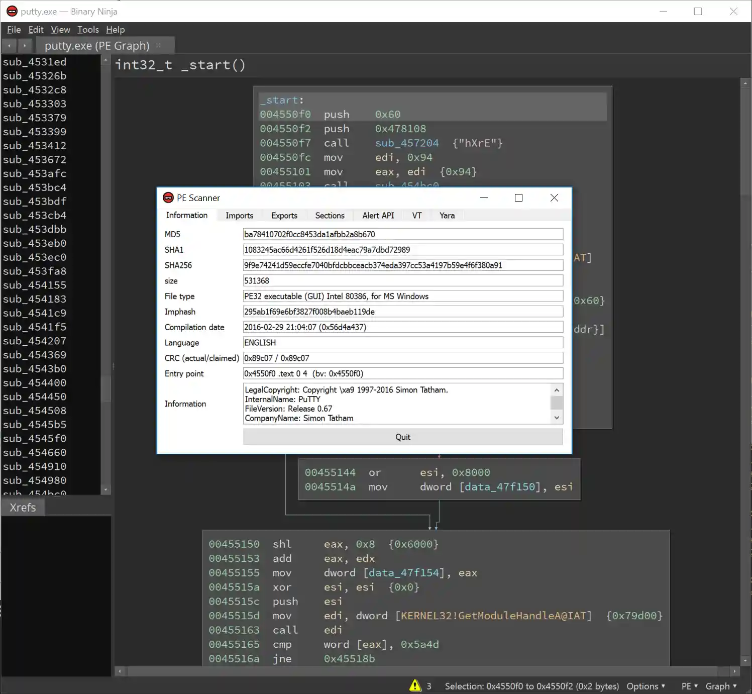The height and width of the screenshot is (694, 752).
Task: Select the Xrefs panel tab
Action: tap(23, 508)
